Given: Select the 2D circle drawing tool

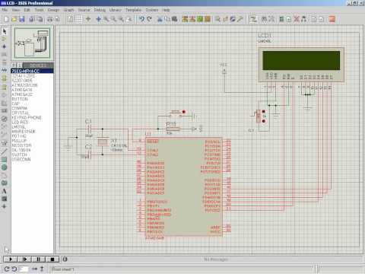Looking at the screenshot, I should click(x=4, y=167).
